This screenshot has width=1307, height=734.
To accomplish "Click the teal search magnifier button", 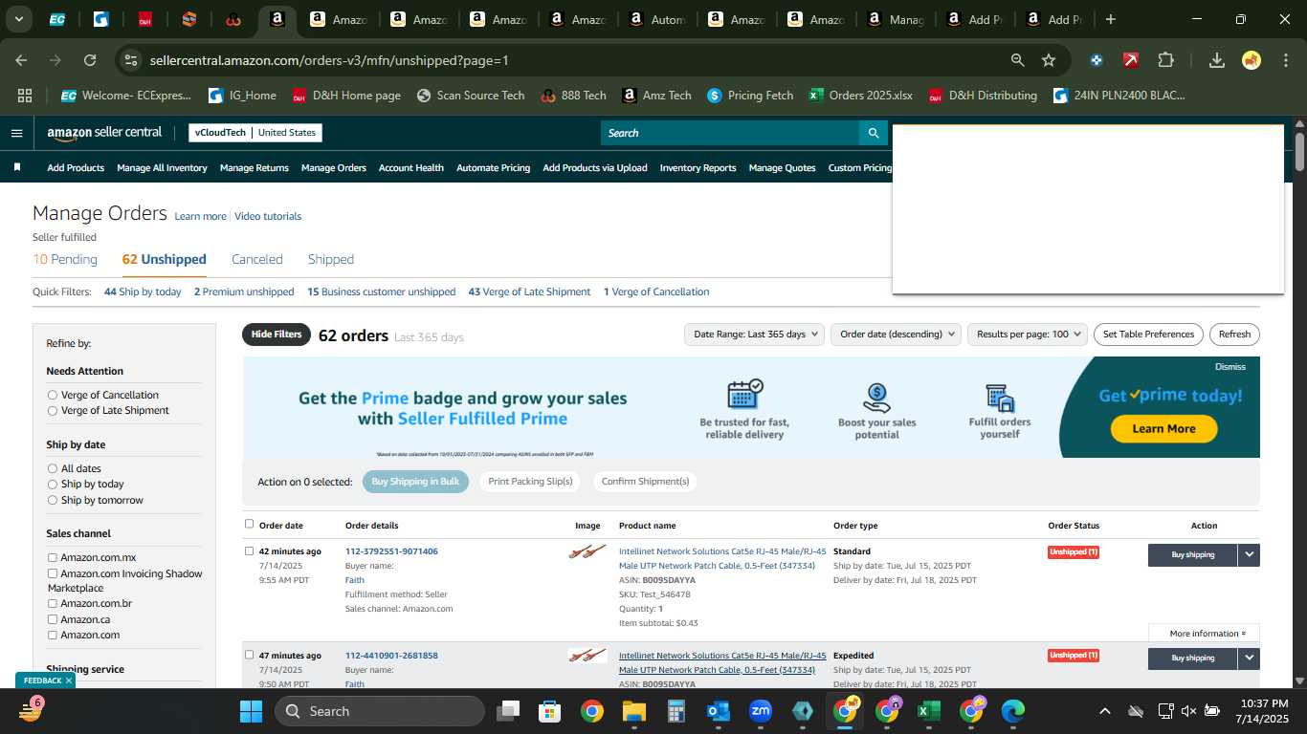I will pos(873,133).
